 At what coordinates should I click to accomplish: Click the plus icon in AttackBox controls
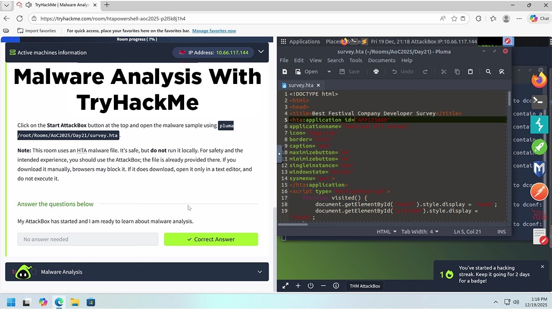pyautogui.click(x=298, y=286)
